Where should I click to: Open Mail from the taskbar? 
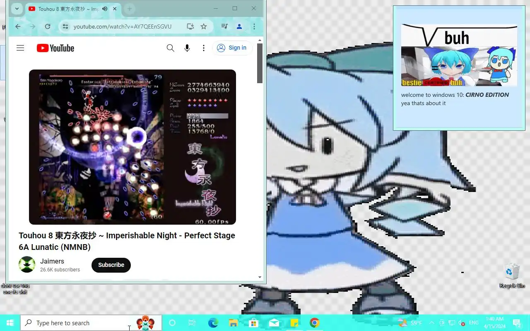274,323
